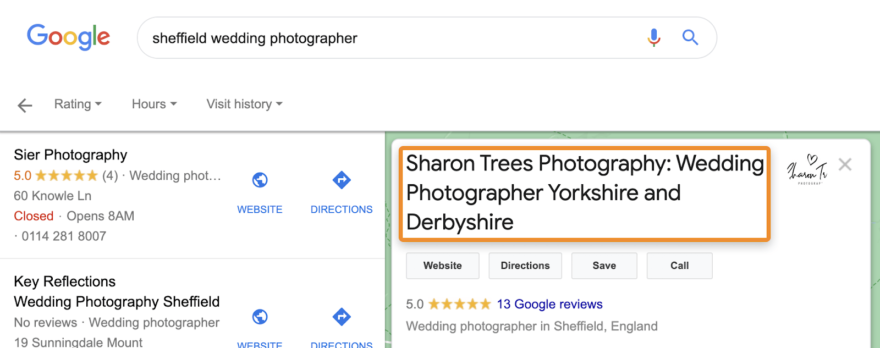Click the Sharon Trees Photography logo

(807, 169)
